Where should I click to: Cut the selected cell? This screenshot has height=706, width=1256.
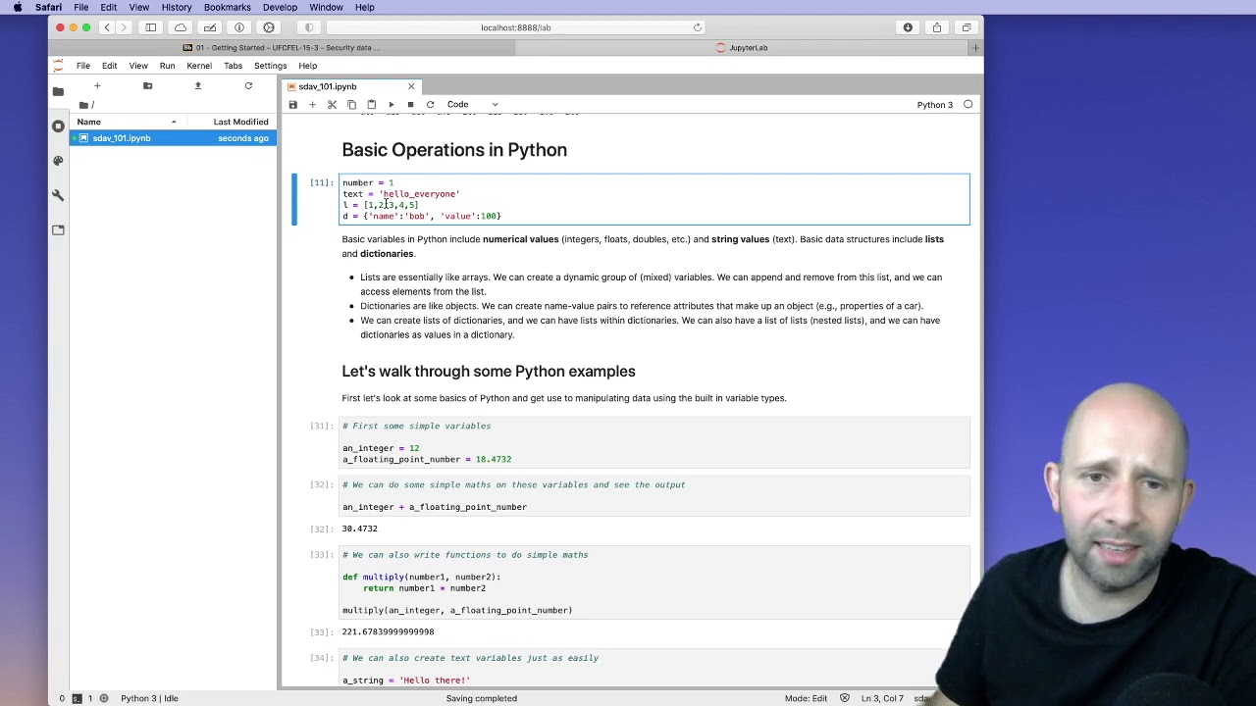[x=332, y=104]
